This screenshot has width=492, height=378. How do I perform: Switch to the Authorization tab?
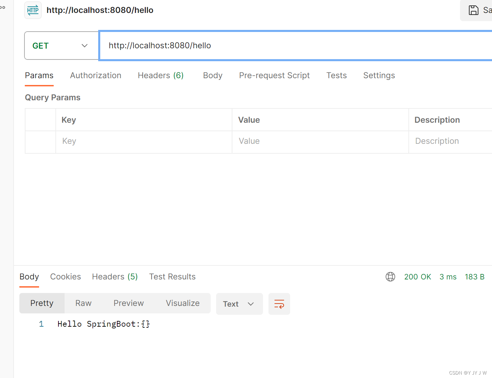pyautogui.click(x=95, y=75)
